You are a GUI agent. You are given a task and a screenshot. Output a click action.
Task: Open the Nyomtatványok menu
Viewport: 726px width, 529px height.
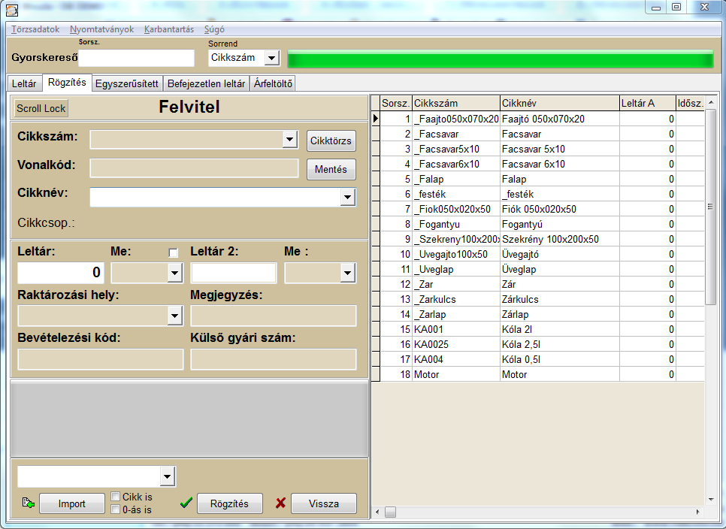point(102,29)
